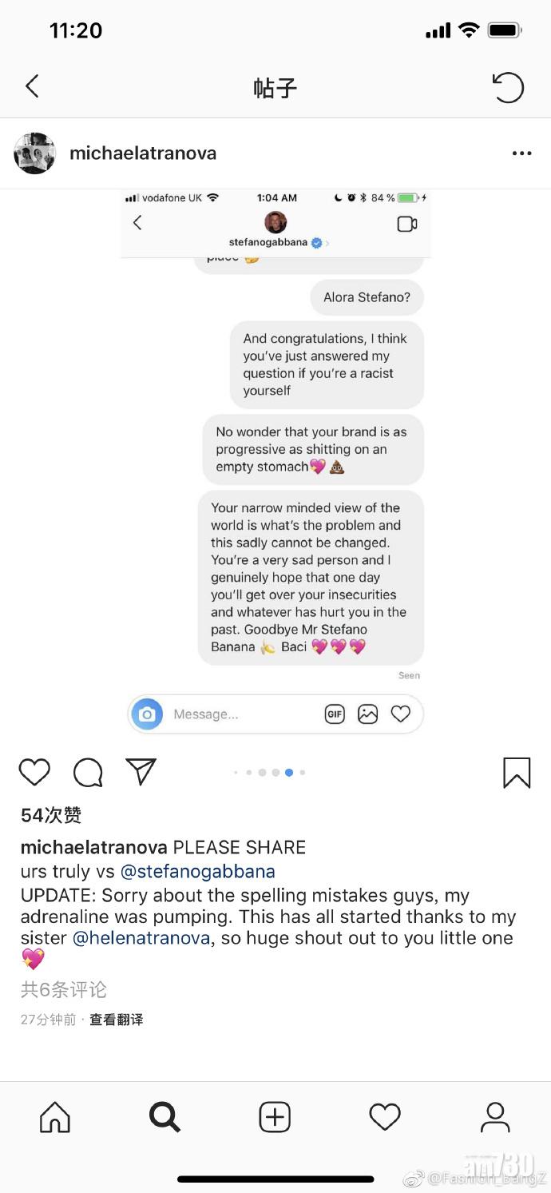551x1193 pixels.
Task: Select carousel page indicator dots
Action: [x=269, y=773]
